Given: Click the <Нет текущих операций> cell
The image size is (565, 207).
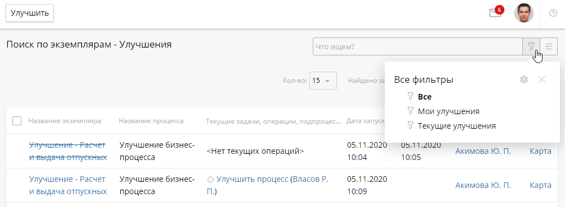Looking at the screenshot, I should click(256, 152).
